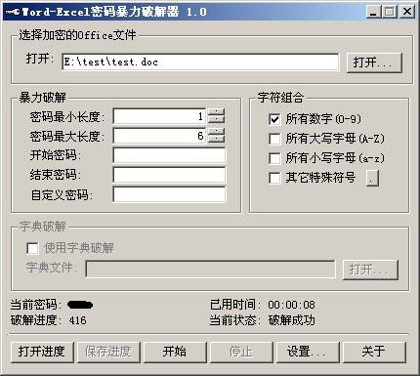Maximize the window
The image size is (420, 376).
[x=389, y=12]
